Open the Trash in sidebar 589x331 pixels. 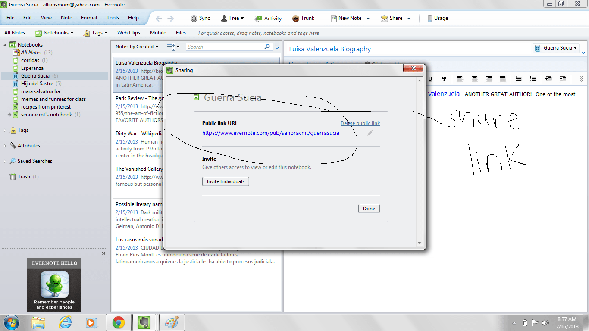(x=24, y=177)
